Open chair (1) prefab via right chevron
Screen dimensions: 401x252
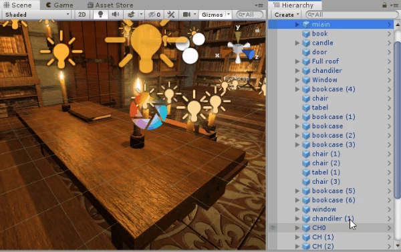389,154
